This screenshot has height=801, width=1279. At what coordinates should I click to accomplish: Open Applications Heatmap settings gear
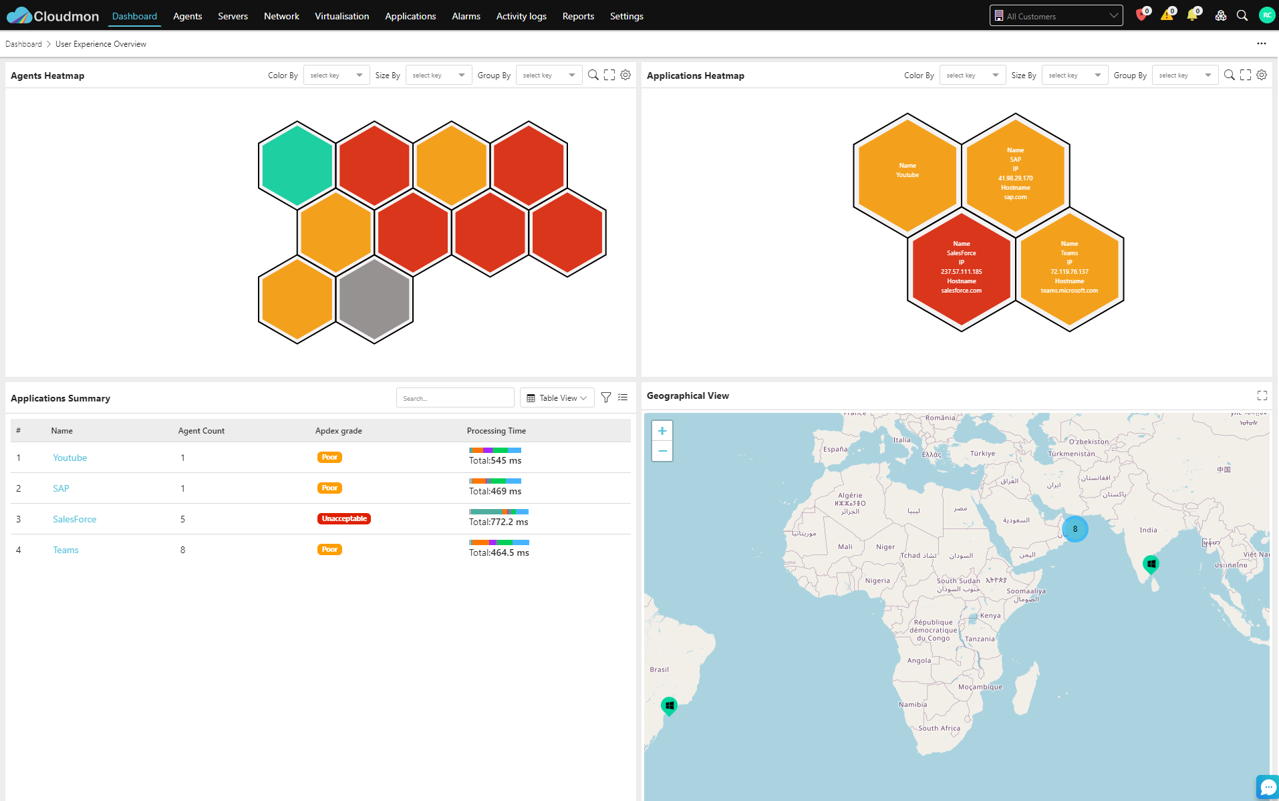point(1262,75)
